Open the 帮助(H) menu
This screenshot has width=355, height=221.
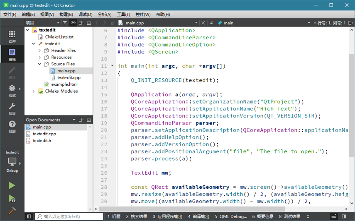(x=163, y=14)
